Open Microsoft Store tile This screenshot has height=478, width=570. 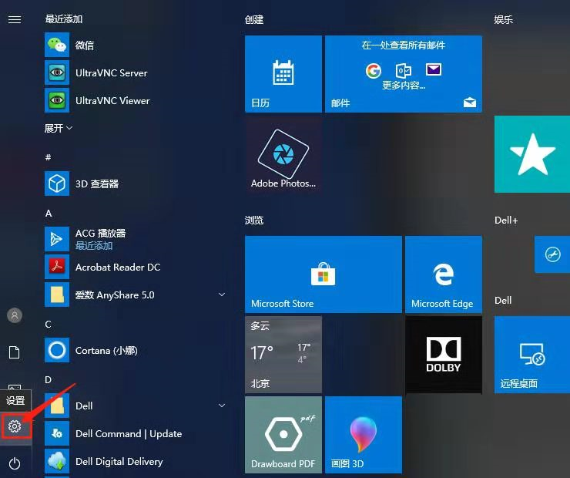(x=323, y=274)
